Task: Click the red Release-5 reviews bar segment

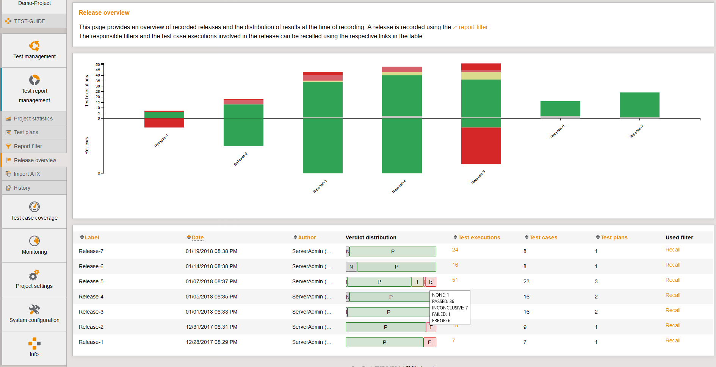Action: coord(481,146)
